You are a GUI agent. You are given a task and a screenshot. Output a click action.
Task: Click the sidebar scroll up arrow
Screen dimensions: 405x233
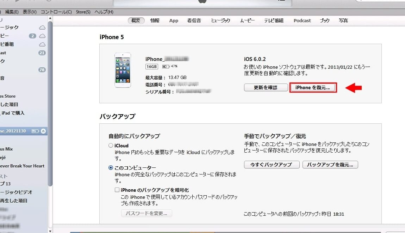(x=50, y=19)
